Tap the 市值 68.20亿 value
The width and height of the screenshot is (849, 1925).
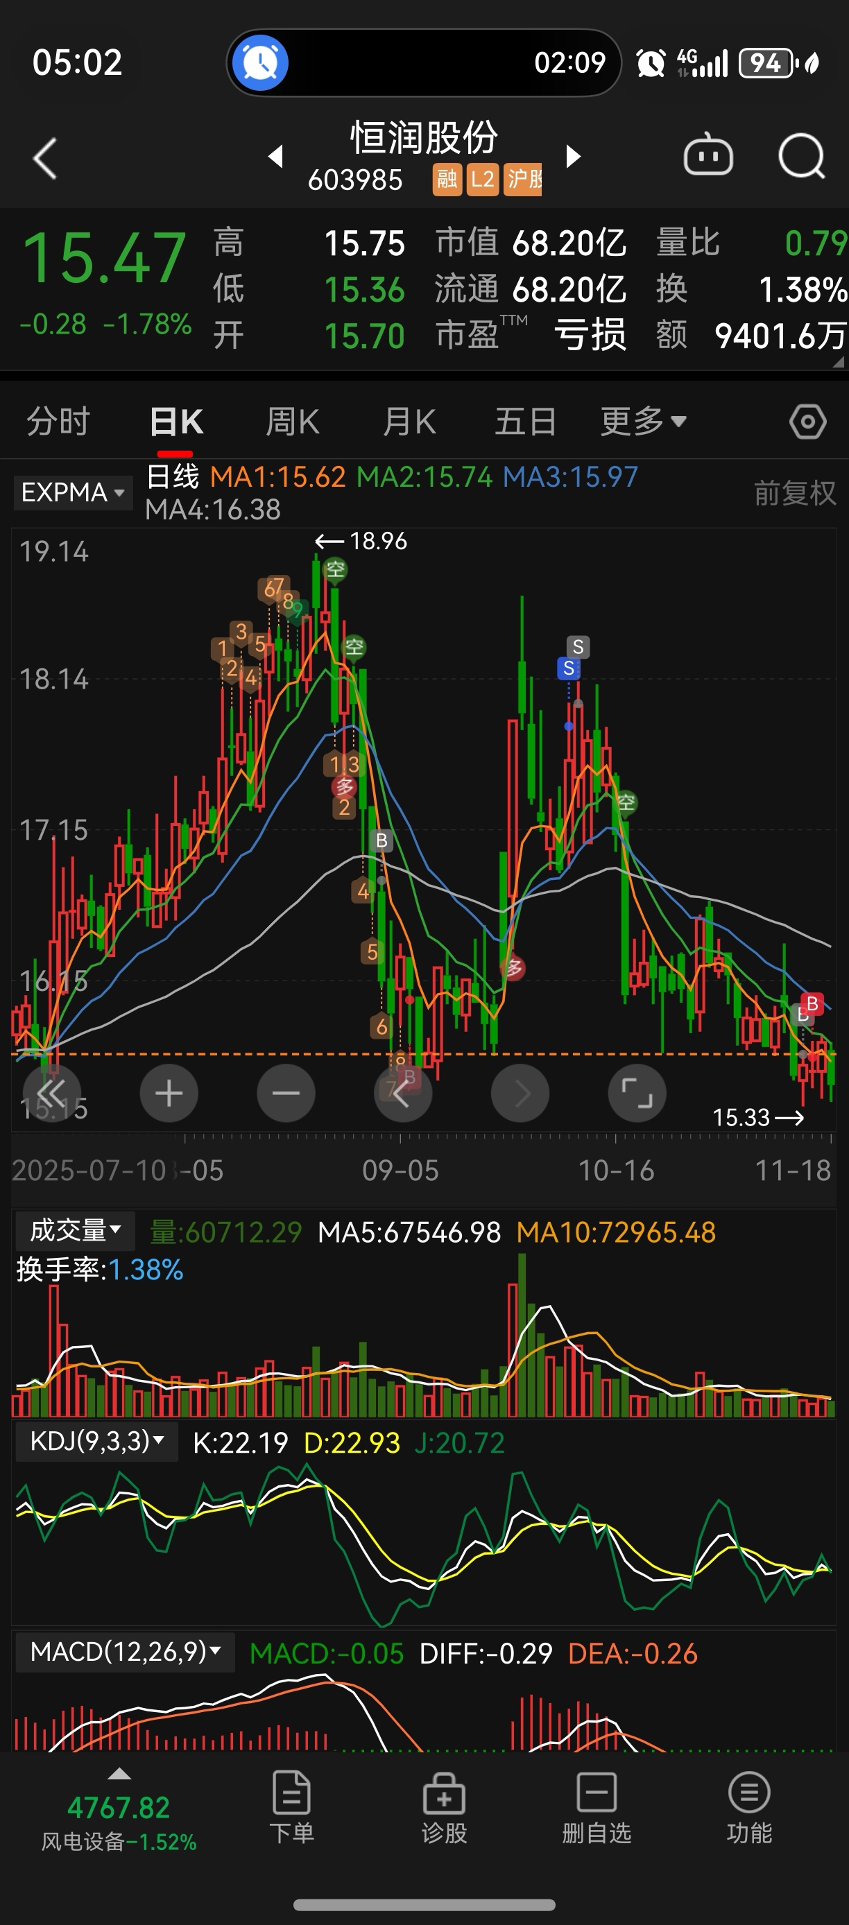pyautogui.click(x=569, y=243)
